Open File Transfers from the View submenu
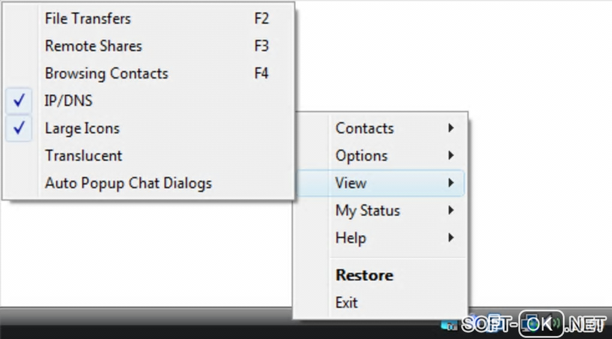Screen dimensions: 612x339 point(88,19)
